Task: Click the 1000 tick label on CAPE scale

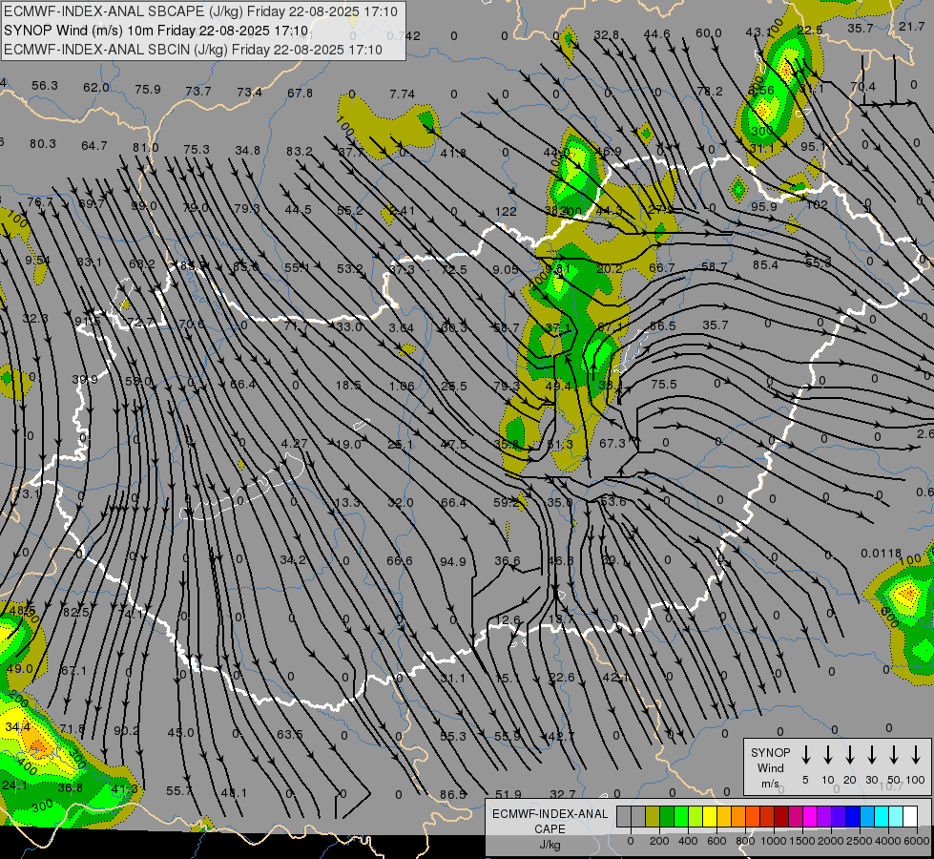Action: point(773,841)
